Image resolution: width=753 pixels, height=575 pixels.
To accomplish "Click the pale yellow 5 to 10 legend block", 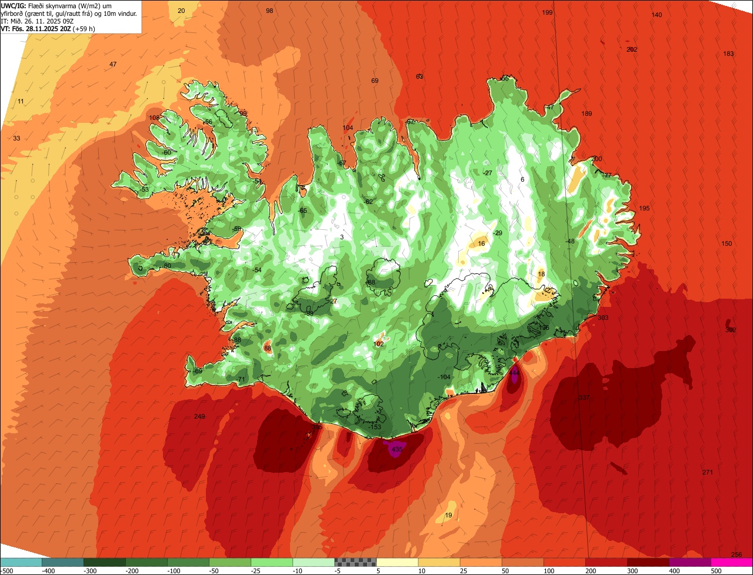I will tap(397, 562).
